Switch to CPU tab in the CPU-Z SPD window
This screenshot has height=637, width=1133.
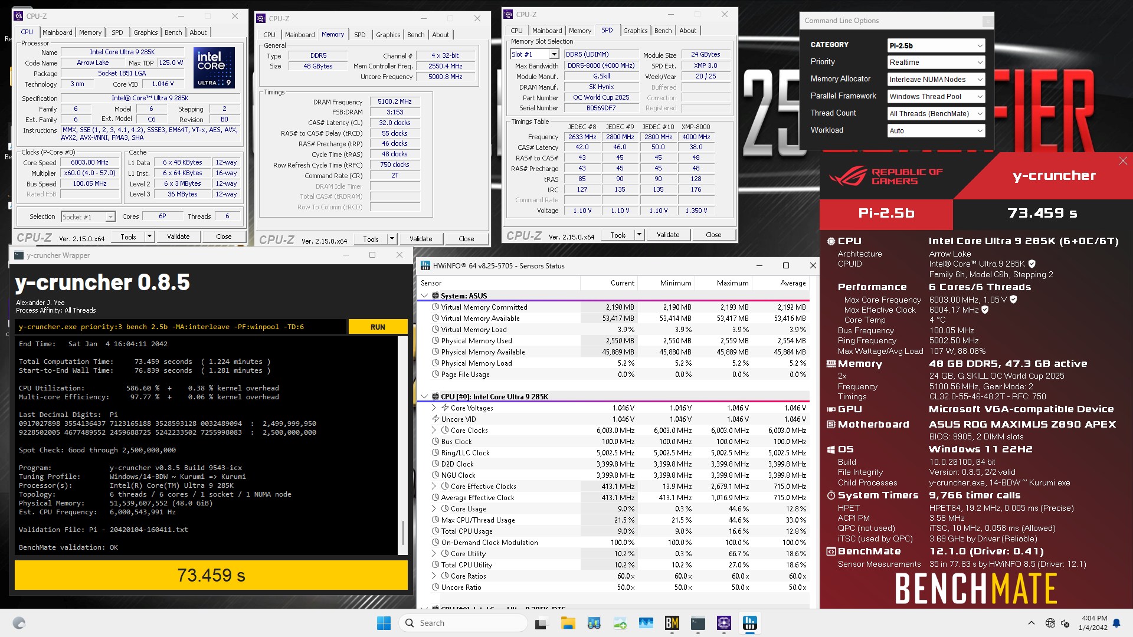pos(516,31)
